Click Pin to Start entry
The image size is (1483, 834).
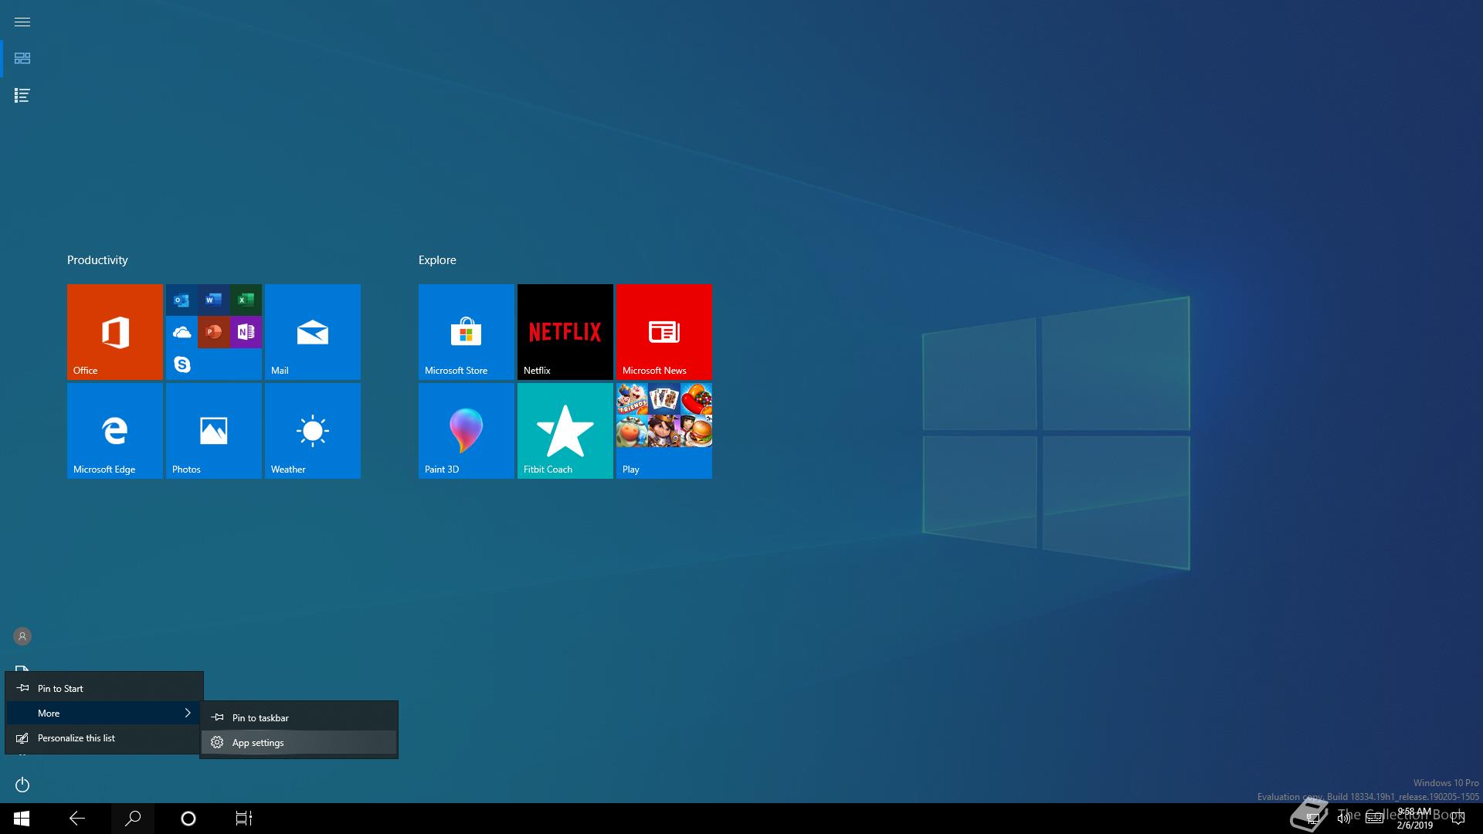pyautogui.click(x=104, y=688)
